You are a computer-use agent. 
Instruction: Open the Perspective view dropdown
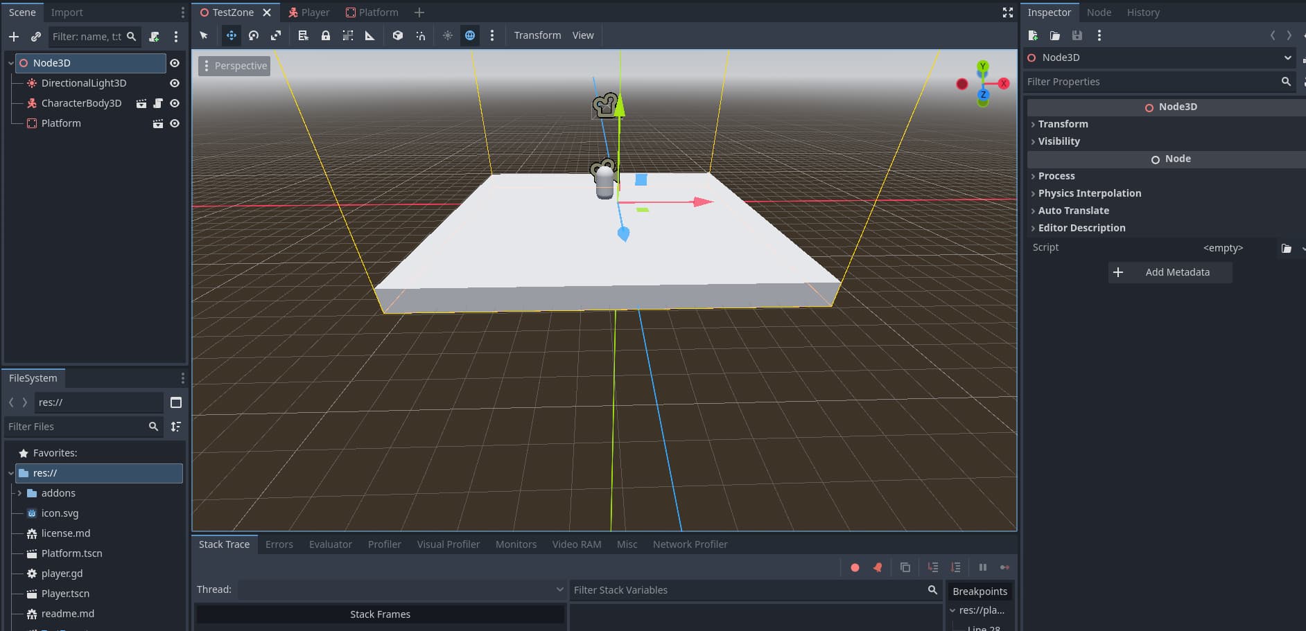pyautogui.click(x=234, y=66)
